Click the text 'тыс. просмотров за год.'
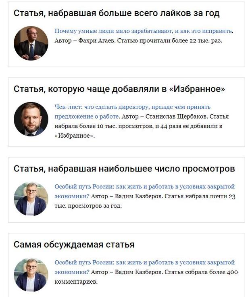The width and height of the screenshot is (250, 297). [88, 206]
